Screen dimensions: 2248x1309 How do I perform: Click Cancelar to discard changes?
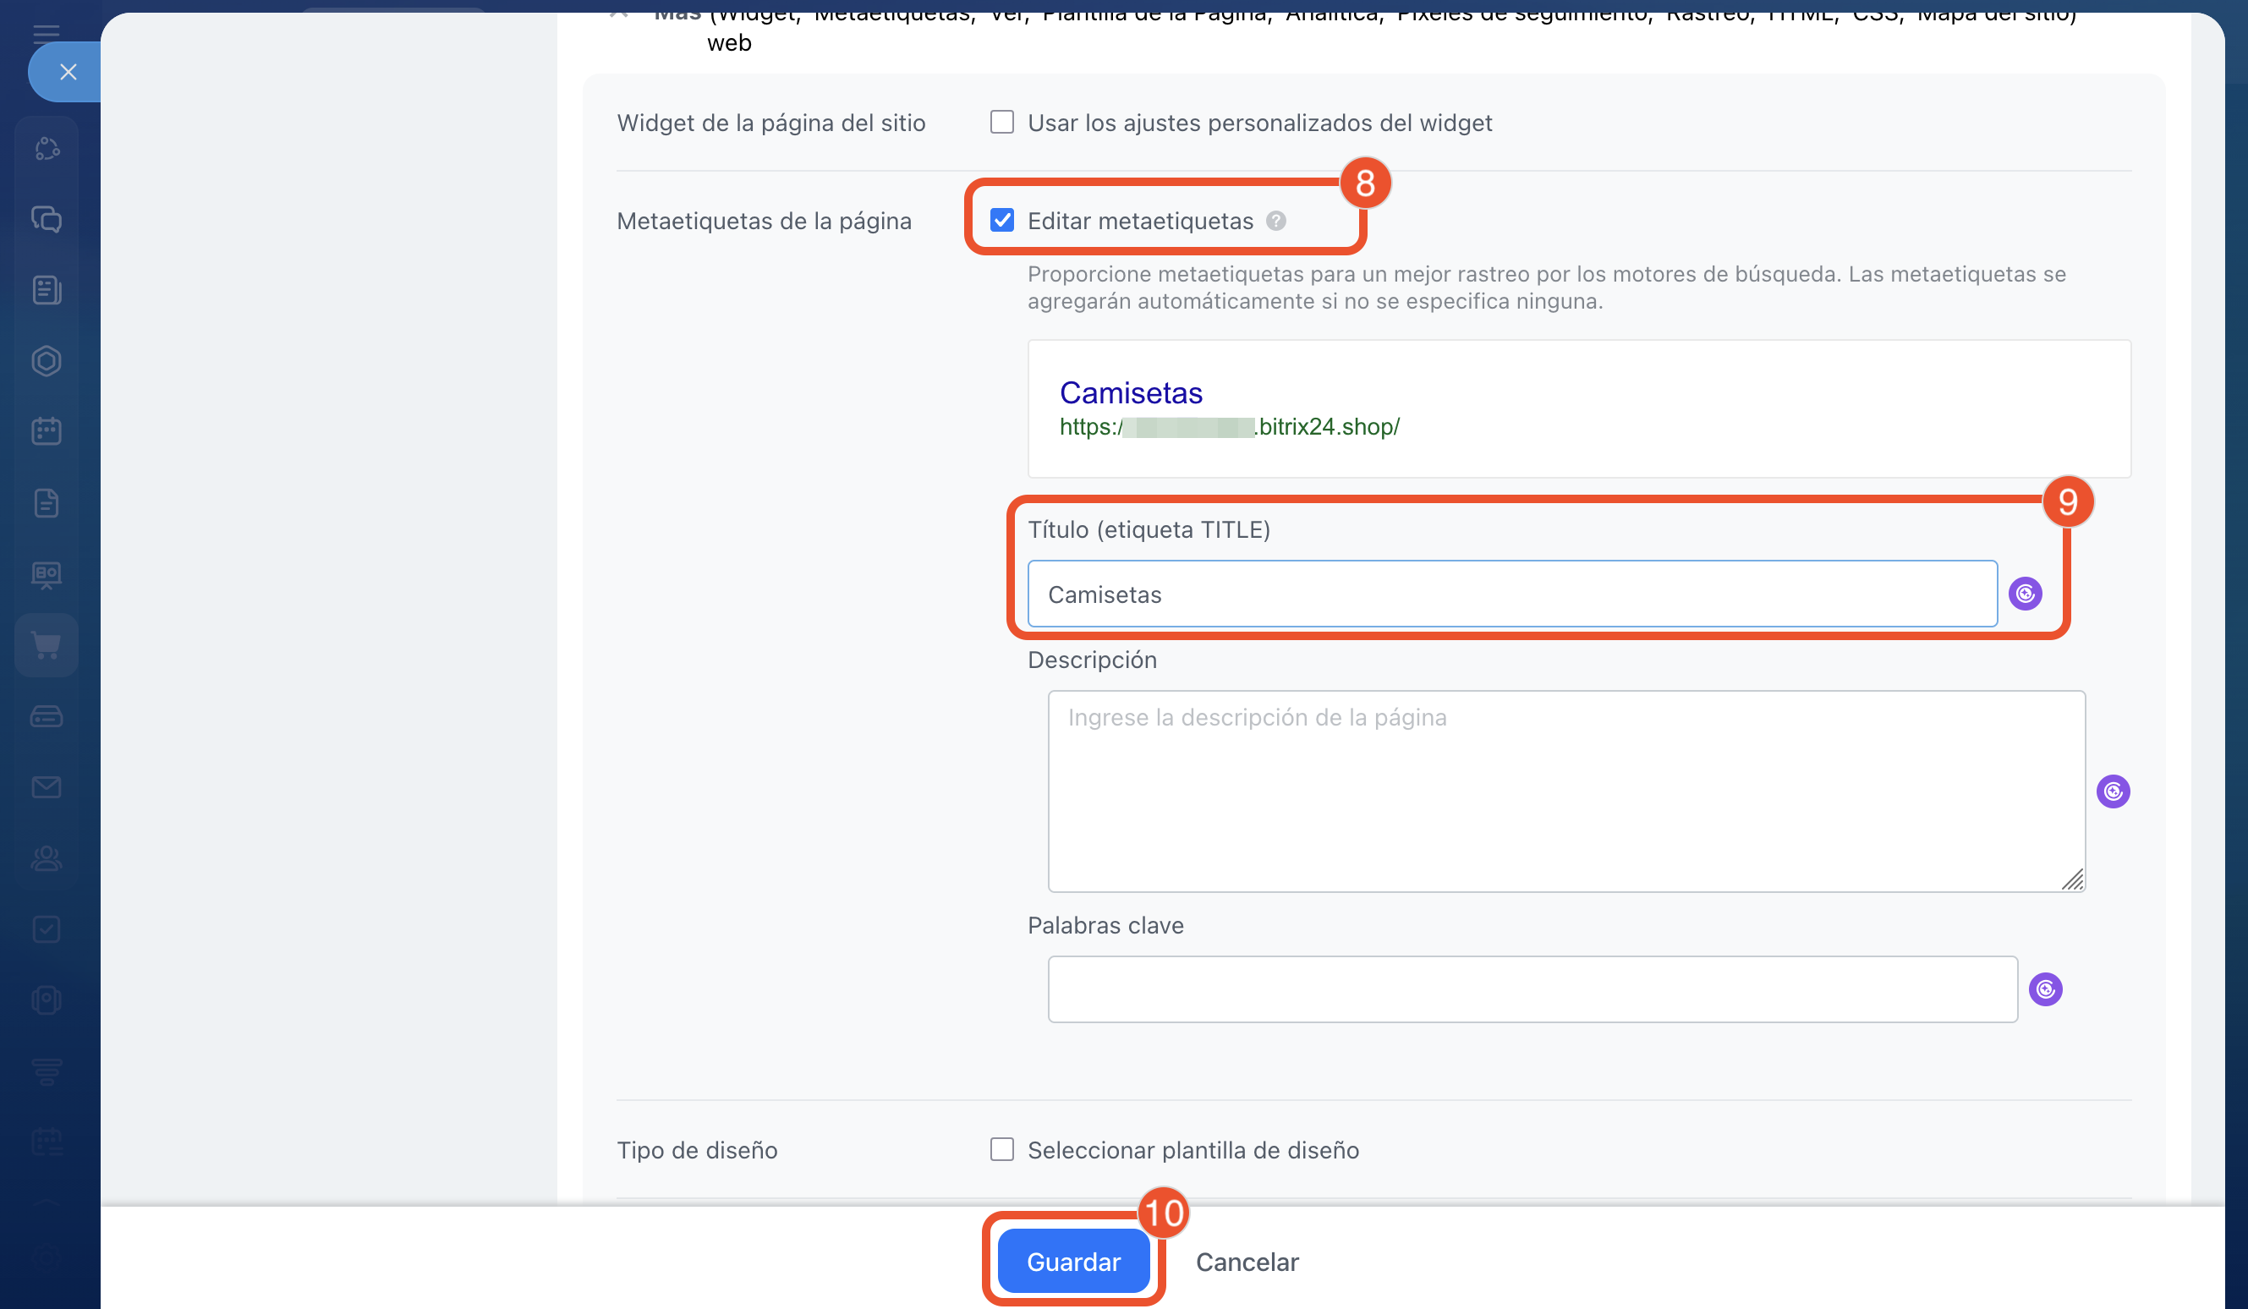(1247, 1262)
